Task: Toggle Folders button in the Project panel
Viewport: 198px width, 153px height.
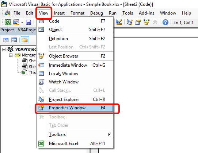Action: (x=25, y=40)
